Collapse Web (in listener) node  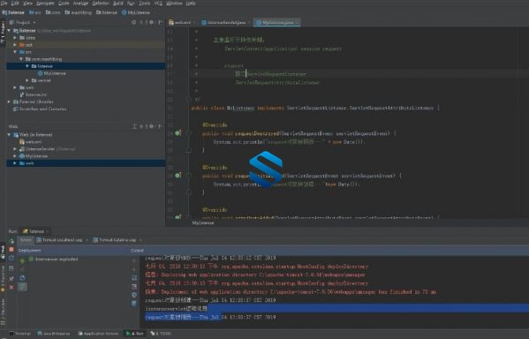(x=9, y=134)
